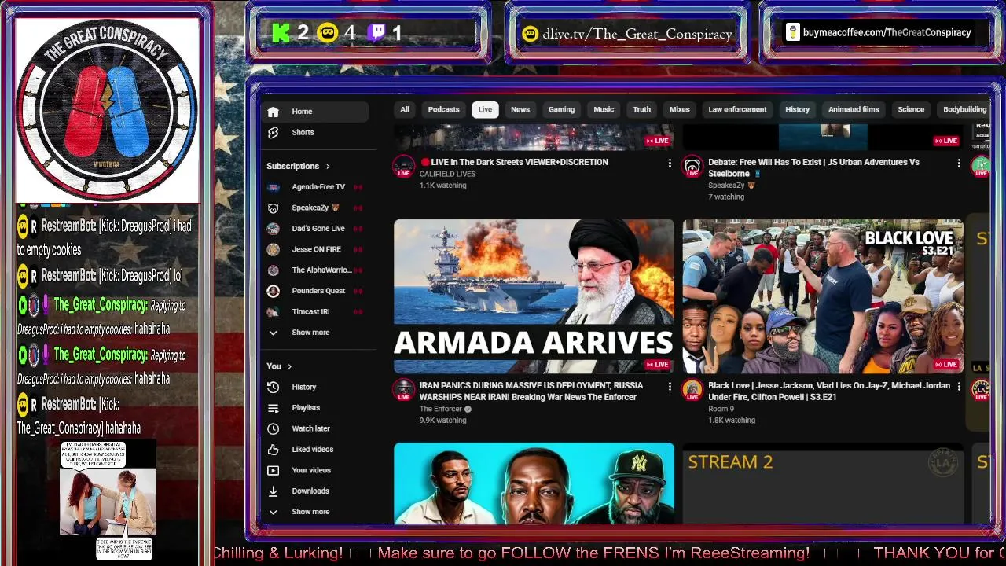This screenshot has height=566, width=1006.
Task: Click The Great Conspiracy pill logo
Action: (107, 109)
